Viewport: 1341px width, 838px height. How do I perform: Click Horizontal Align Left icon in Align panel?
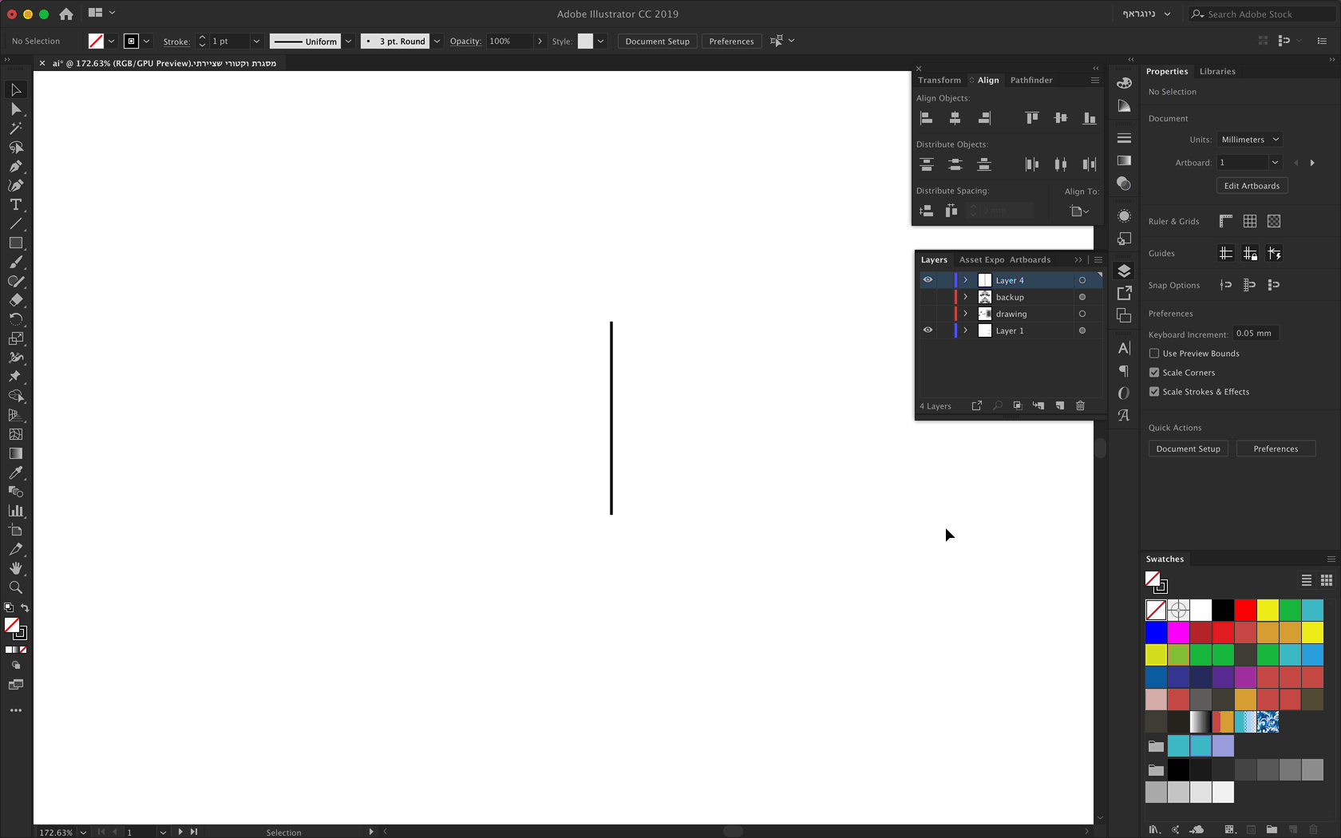coord(927,118)
